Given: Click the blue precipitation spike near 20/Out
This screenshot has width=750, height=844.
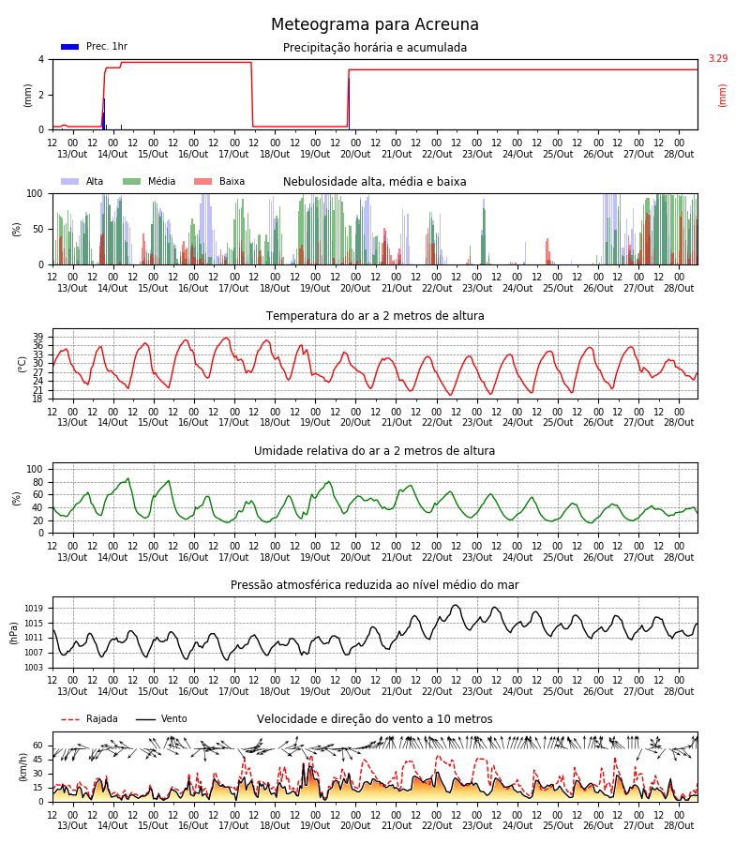Looking at the screenshot, I should coord(349,103).
